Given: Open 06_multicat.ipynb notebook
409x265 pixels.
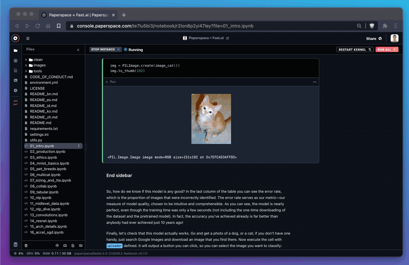Looking at the screenshot, I should (x=45, y=175).
